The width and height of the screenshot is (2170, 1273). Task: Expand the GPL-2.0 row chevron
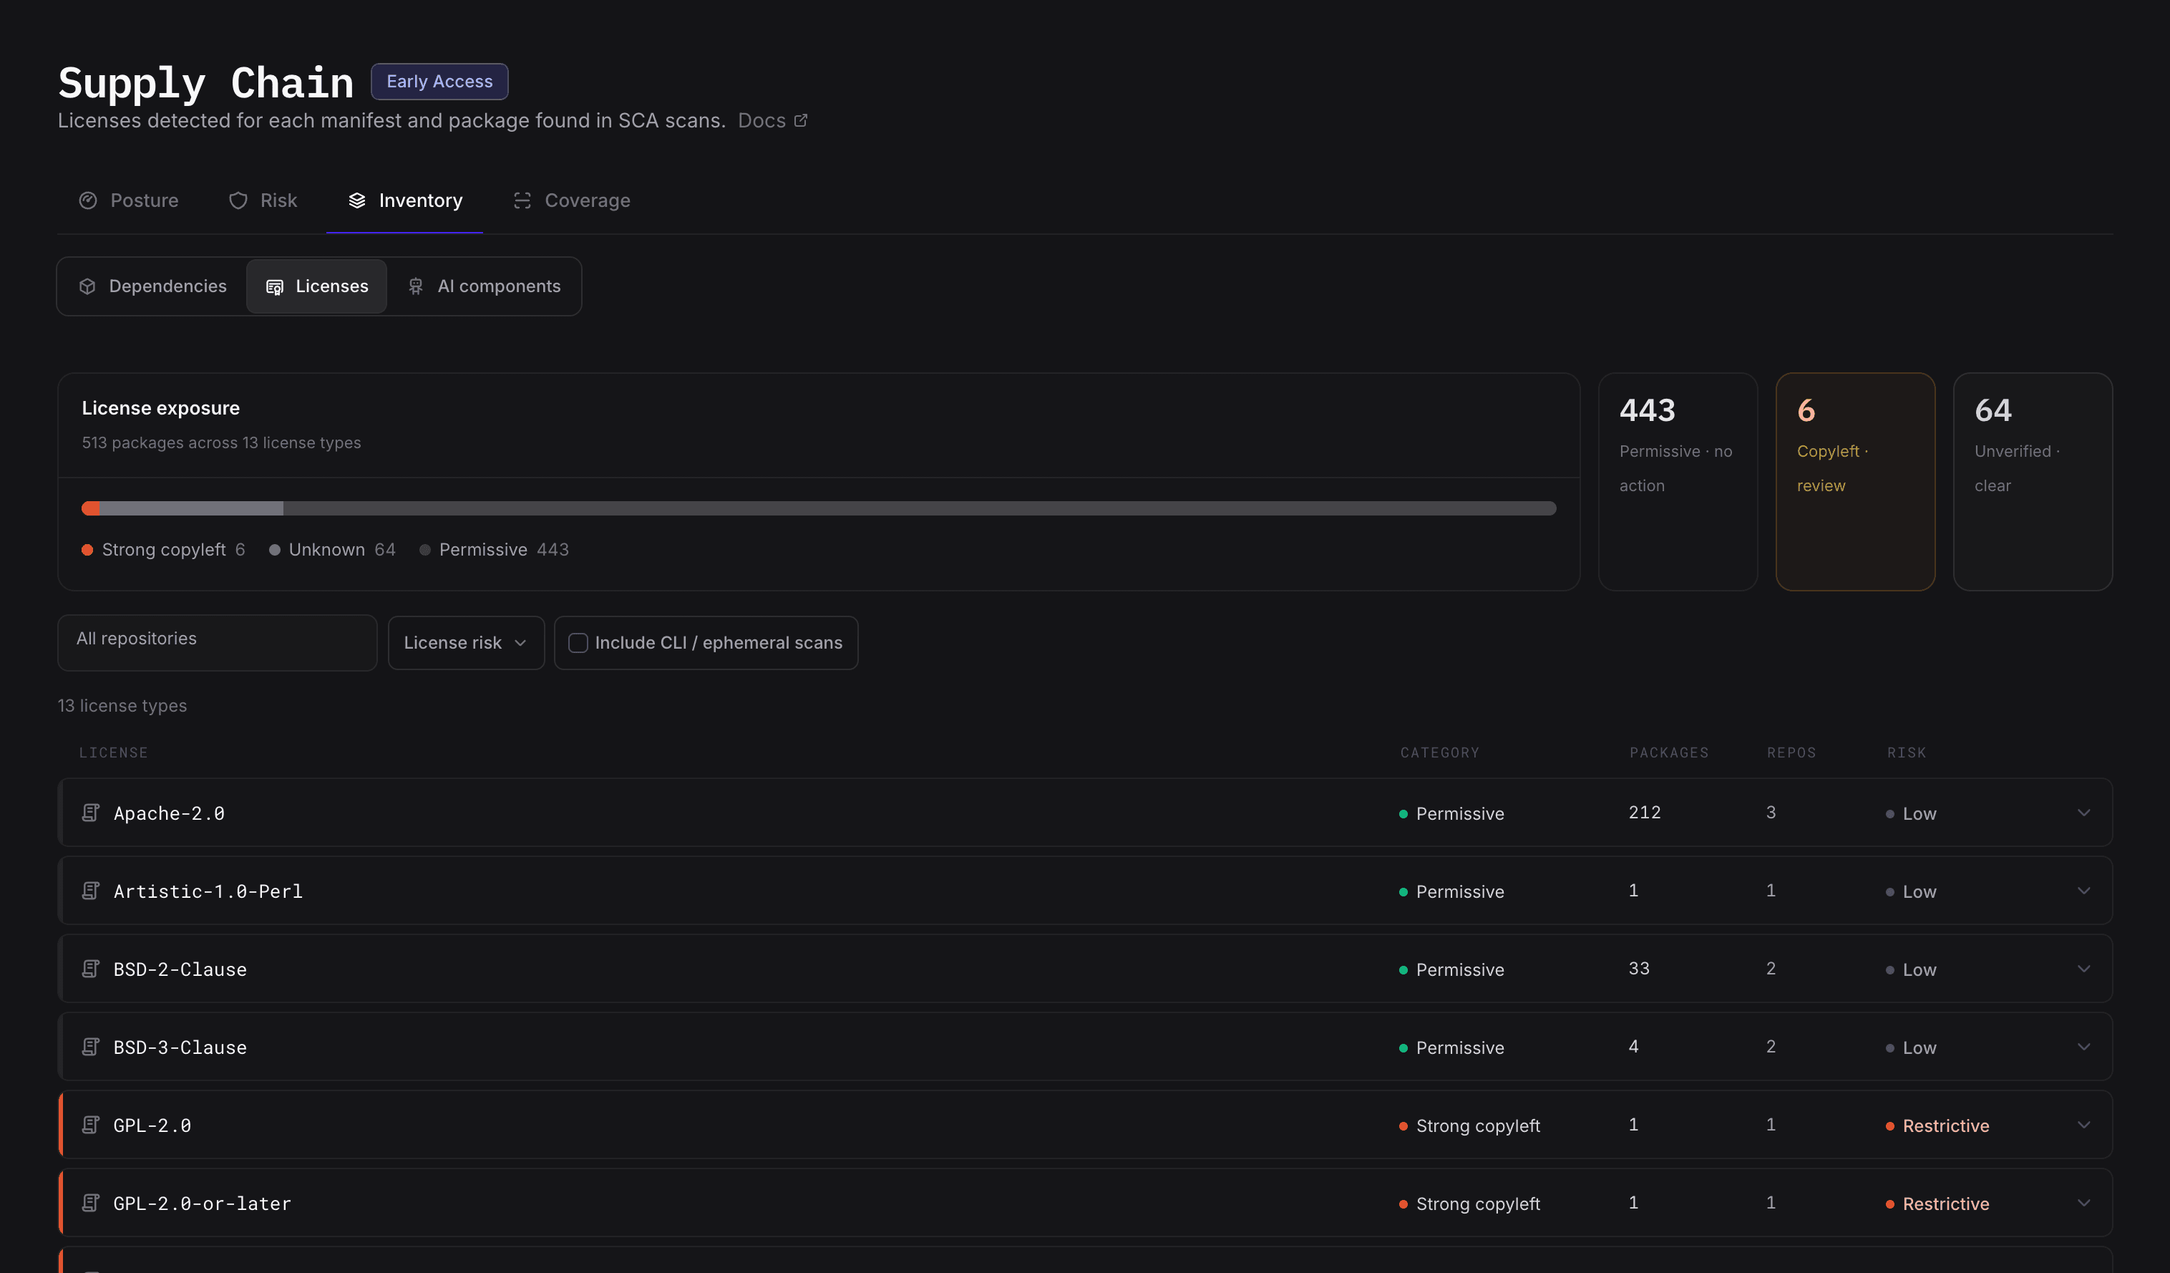point(2084,1125)
